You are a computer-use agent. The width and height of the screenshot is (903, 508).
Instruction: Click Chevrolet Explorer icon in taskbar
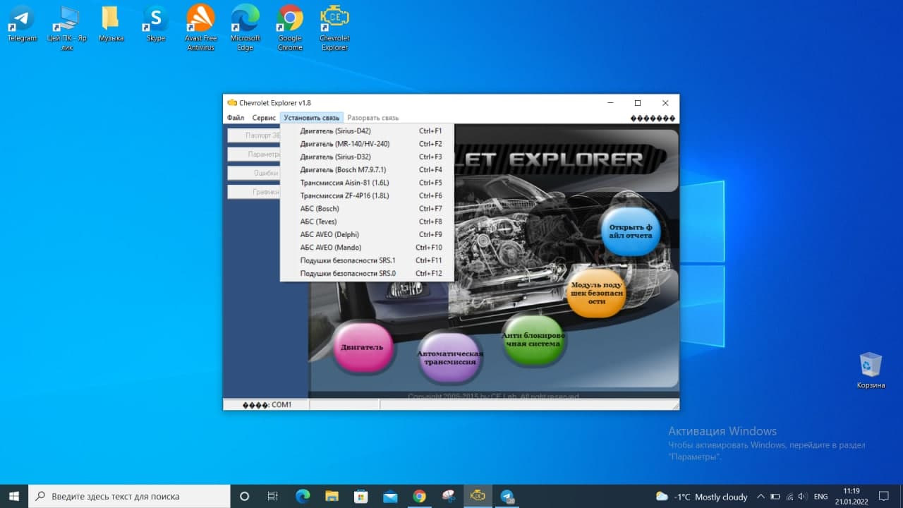[478, 496]
